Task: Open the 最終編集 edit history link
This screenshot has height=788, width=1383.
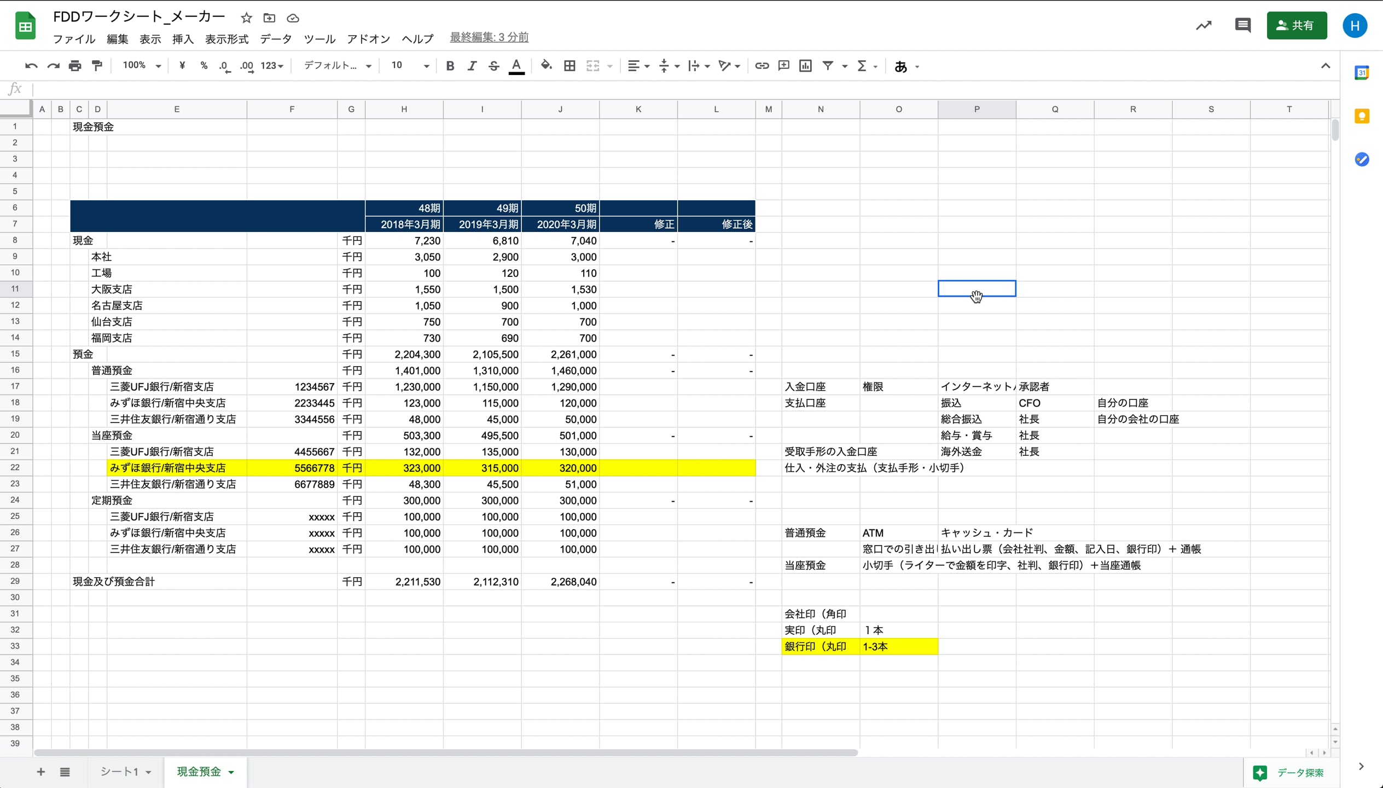Action: [489, 37]
